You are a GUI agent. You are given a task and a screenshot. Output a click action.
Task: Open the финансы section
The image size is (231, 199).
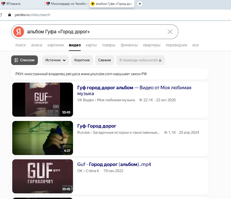pos(129,45)
